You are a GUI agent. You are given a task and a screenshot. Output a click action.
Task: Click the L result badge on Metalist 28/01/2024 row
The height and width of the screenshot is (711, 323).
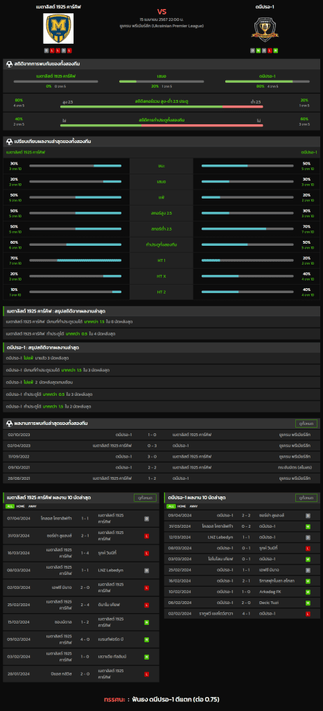pos(146,674)
